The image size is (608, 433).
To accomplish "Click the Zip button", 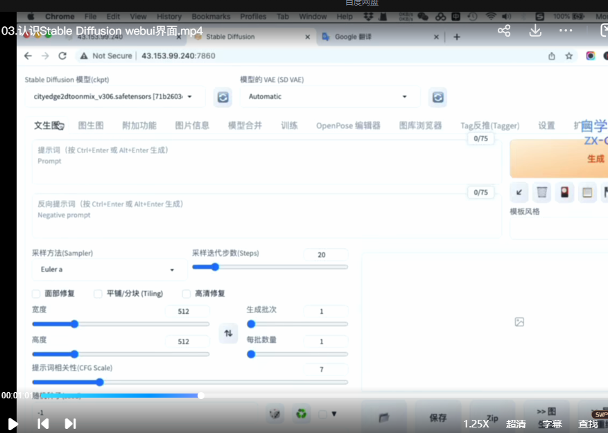I will pos(492,417).
